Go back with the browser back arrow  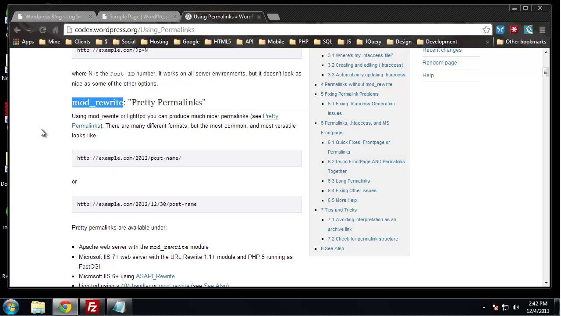[17, 30]
